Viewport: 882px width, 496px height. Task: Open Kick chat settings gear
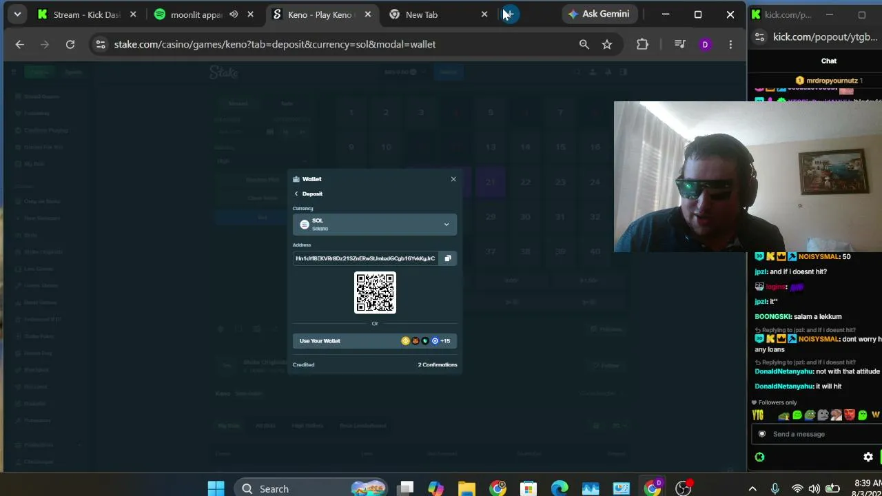pos(868,457)
